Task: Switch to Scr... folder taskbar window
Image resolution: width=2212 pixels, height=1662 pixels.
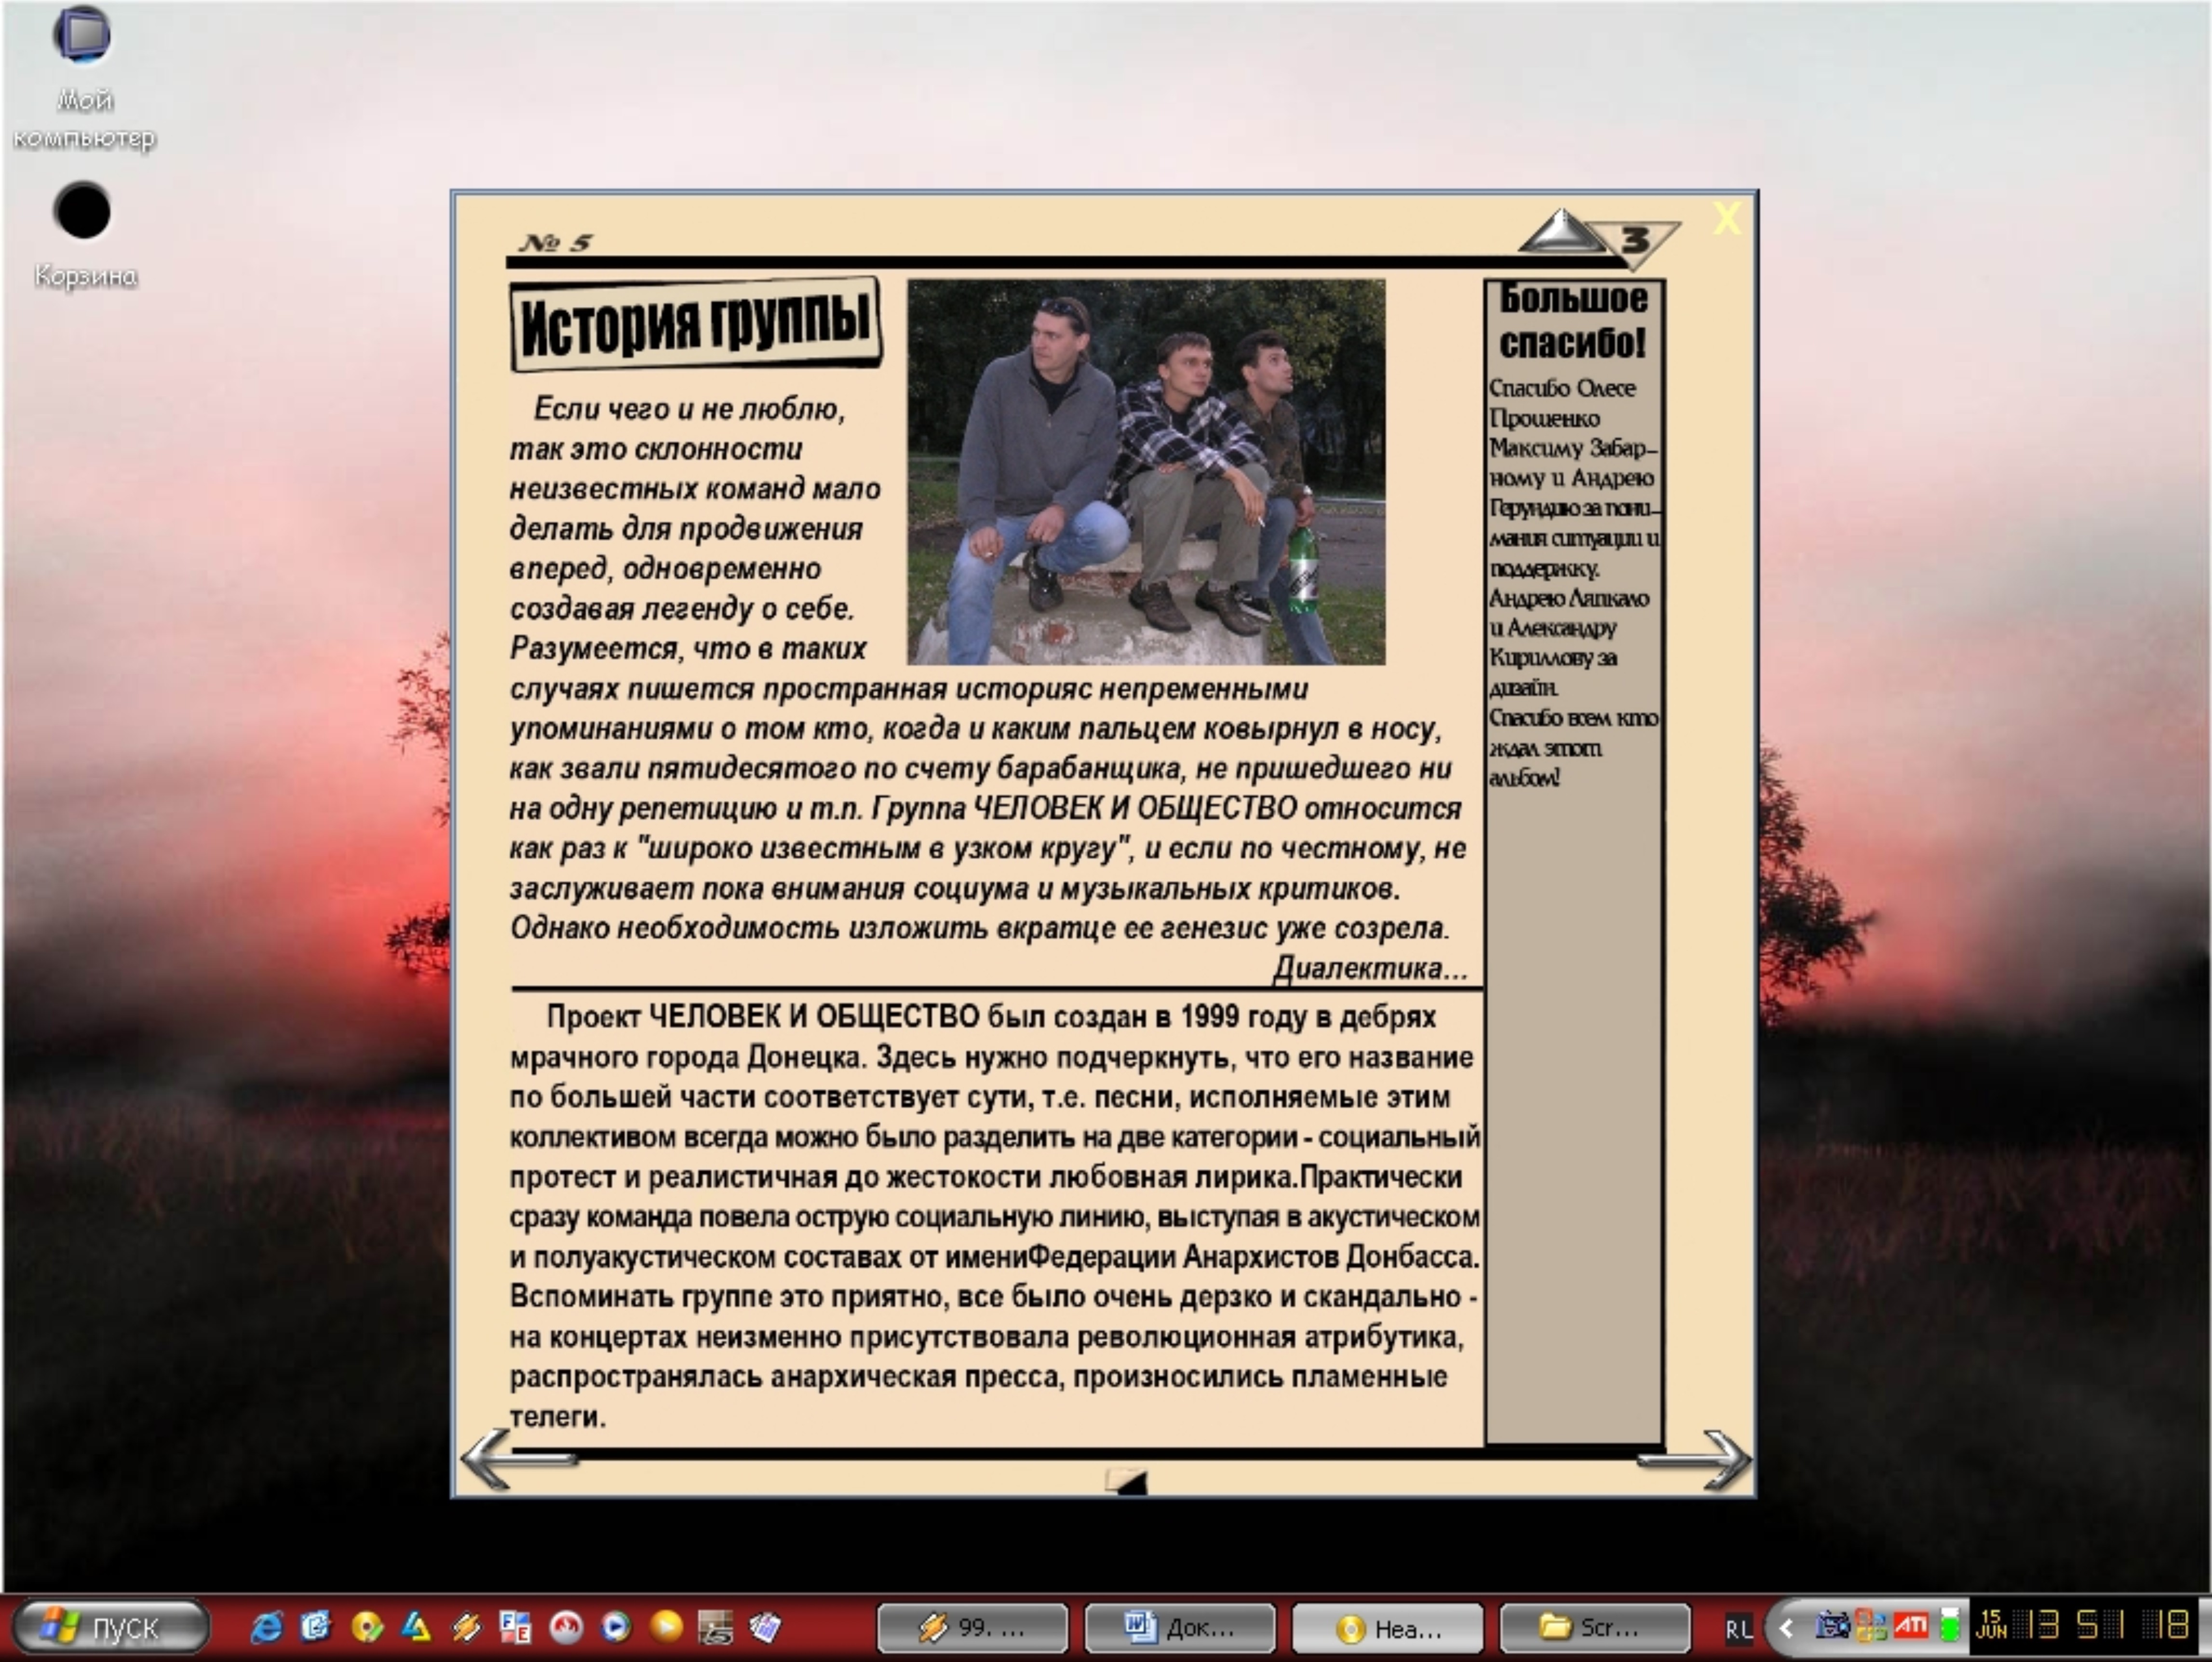Action: (1594, 1628)
